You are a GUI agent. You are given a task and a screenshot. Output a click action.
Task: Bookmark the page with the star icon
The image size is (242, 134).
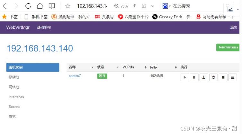click(x=68, y=6)
